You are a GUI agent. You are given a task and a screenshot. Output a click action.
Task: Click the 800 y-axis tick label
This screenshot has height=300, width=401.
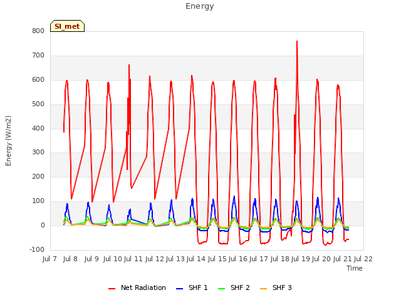pyautogui.click(x=38, y=31)
